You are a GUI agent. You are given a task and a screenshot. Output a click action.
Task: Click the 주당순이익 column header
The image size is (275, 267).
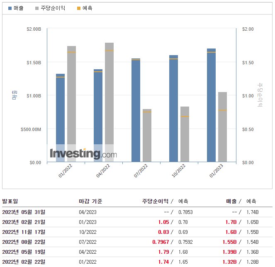pos(155,201)
